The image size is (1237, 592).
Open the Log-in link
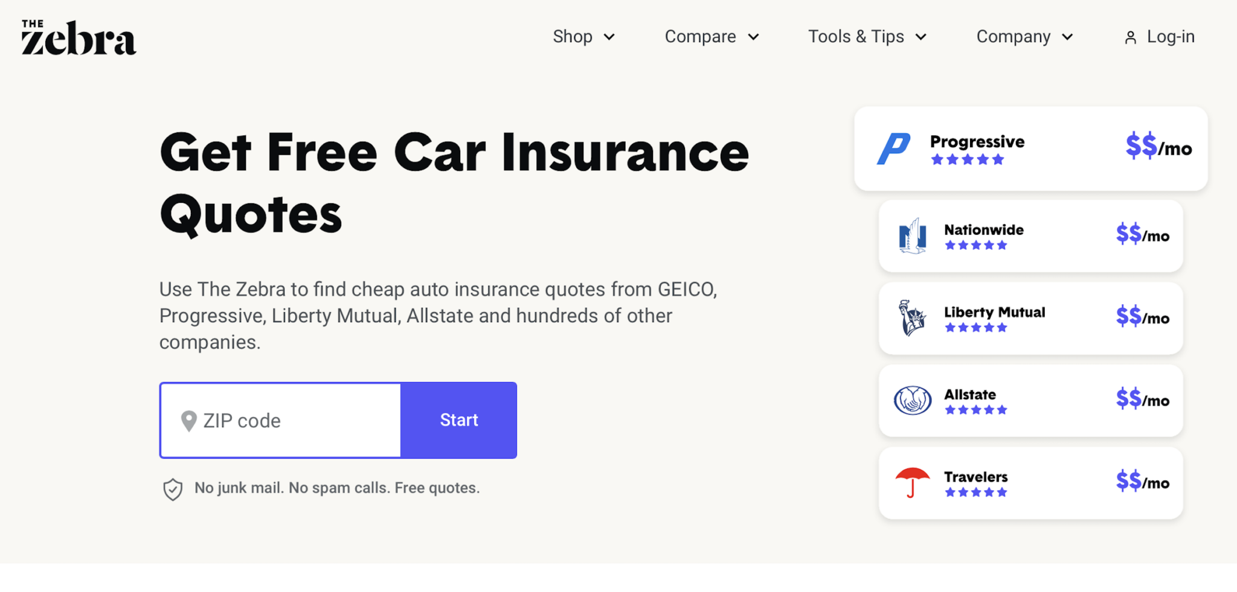[x=1170, y=37]
